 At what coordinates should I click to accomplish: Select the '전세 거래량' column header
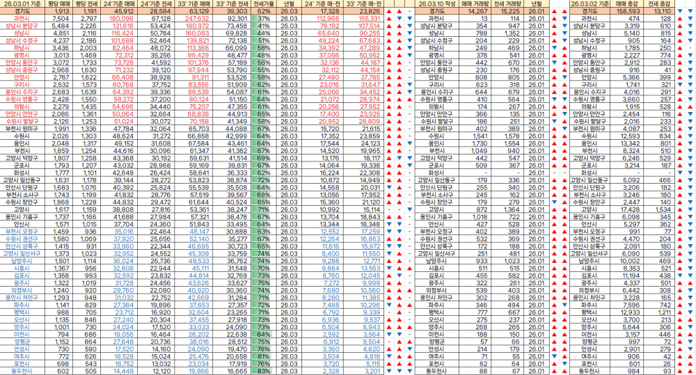(x=507, y=3)
